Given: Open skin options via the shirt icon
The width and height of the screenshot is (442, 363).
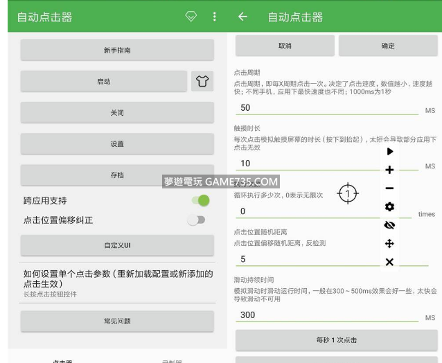Looking at the screenshot, I should (202, 81).
